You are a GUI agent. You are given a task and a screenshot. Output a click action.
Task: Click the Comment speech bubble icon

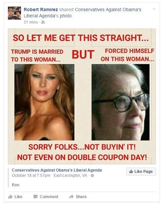(x=35, y=196)
